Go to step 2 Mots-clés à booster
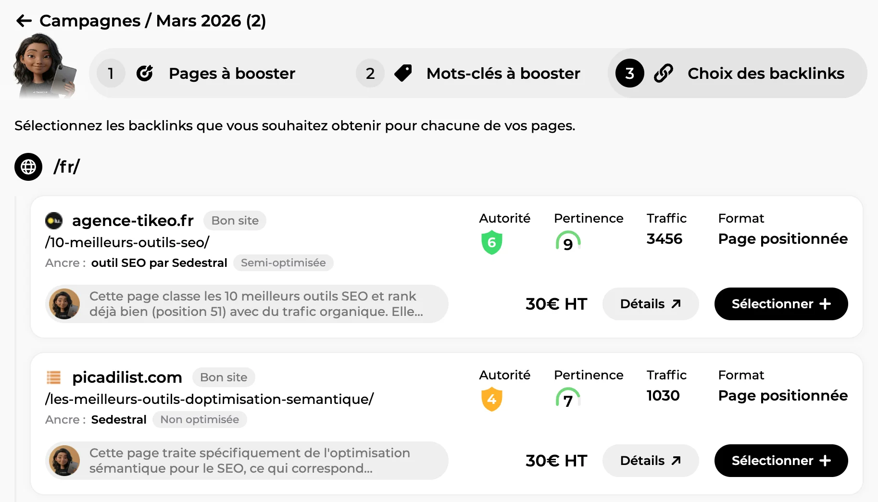The image size is (878, 502). point(502,73)
